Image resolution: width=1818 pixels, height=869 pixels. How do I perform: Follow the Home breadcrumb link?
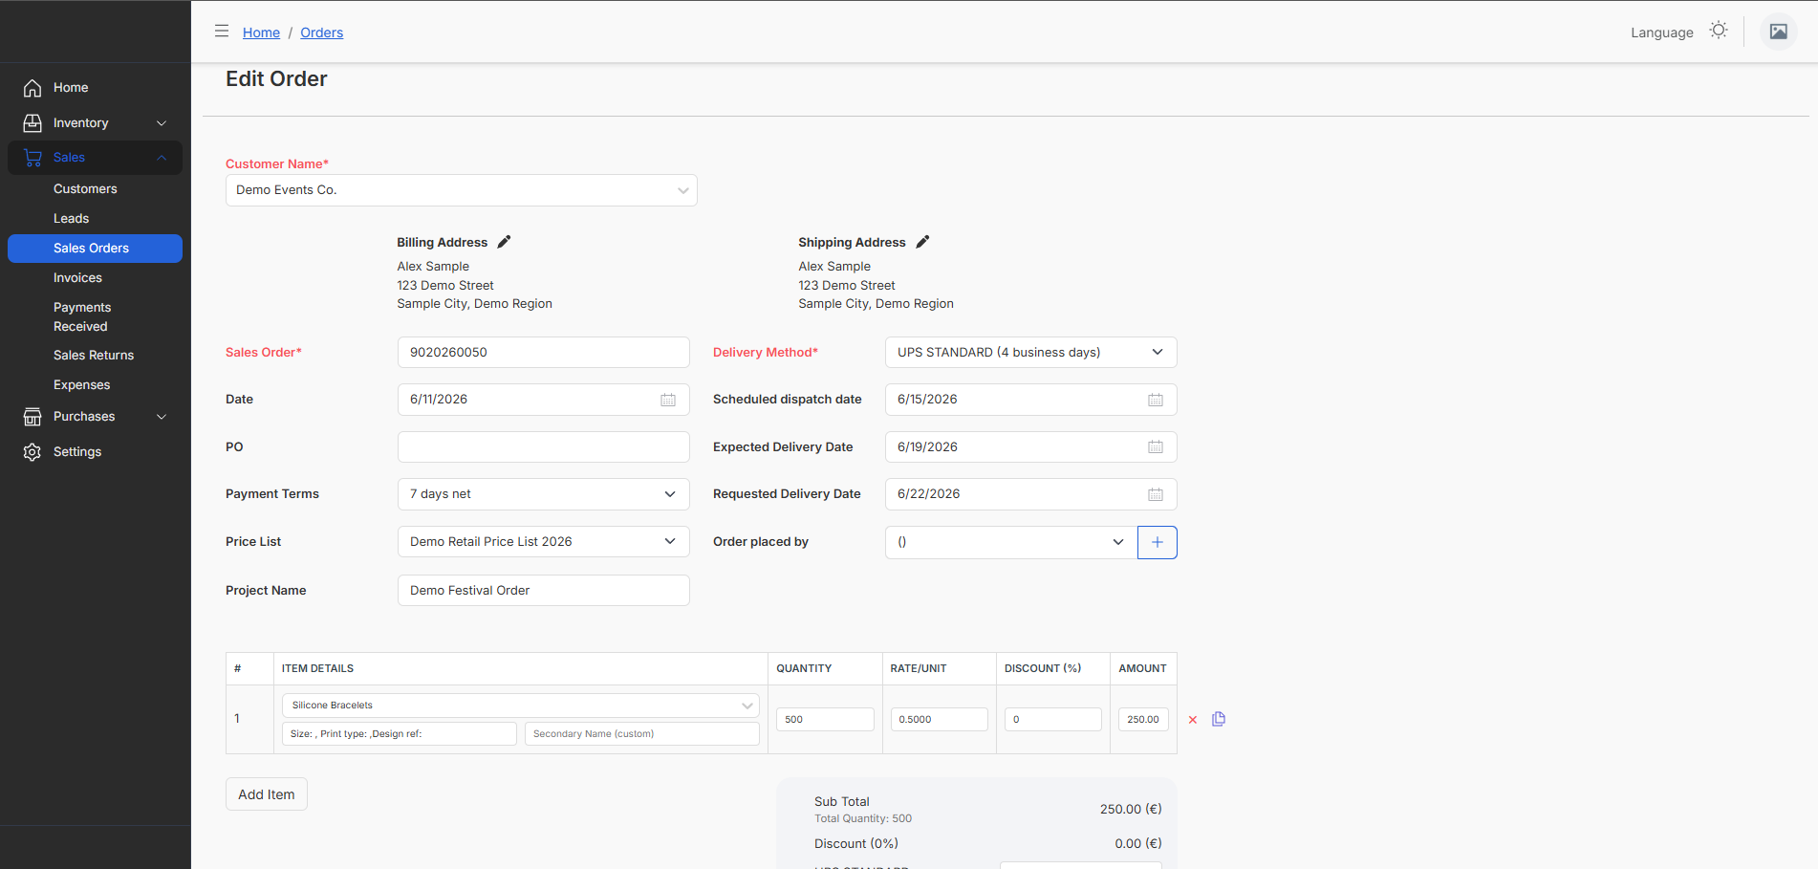[x=261, y=33]
